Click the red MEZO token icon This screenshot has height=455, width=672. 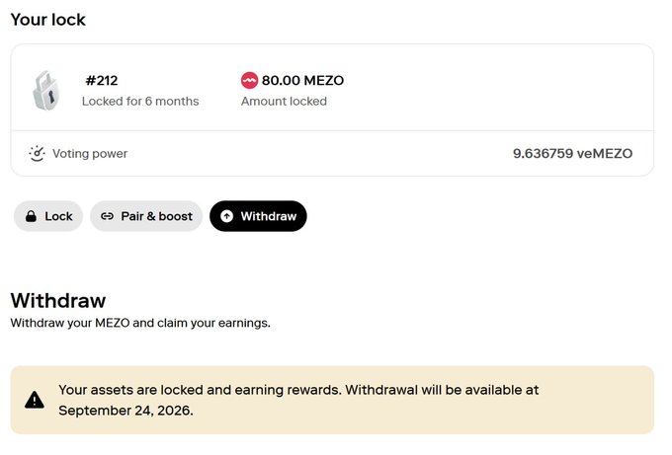[249, 81]
